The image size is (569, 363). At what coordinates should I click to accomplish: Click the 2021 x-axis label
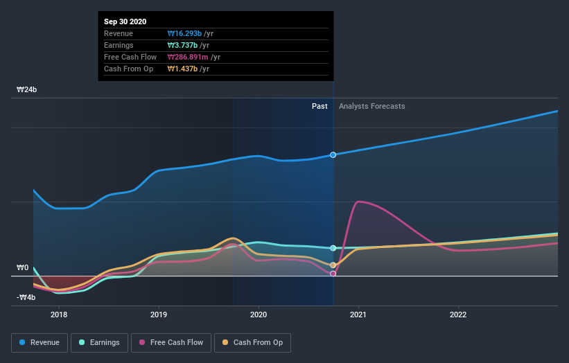(358, 315)
